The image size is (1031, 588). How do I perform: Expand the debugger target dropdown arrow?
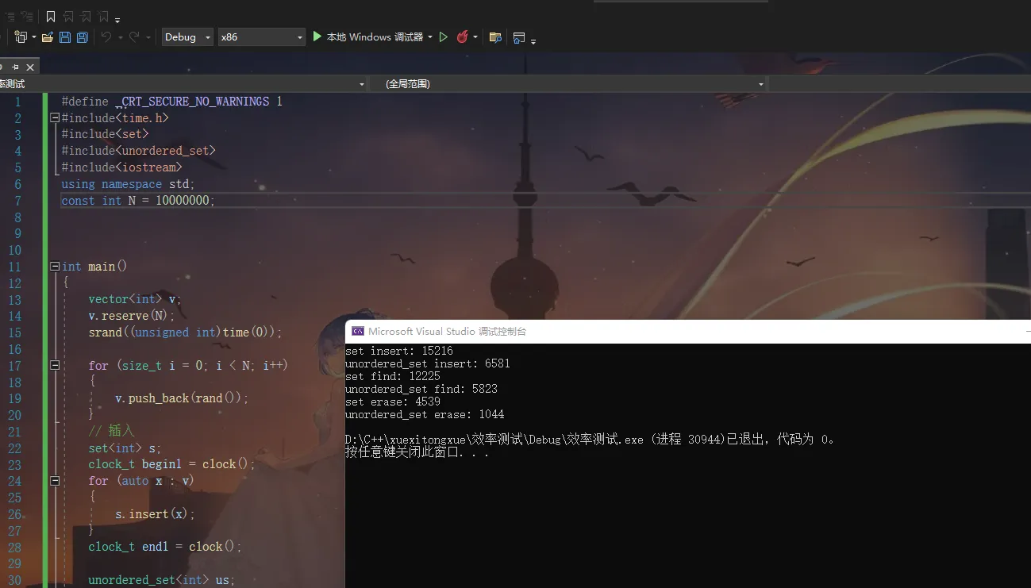pos(430,37)
